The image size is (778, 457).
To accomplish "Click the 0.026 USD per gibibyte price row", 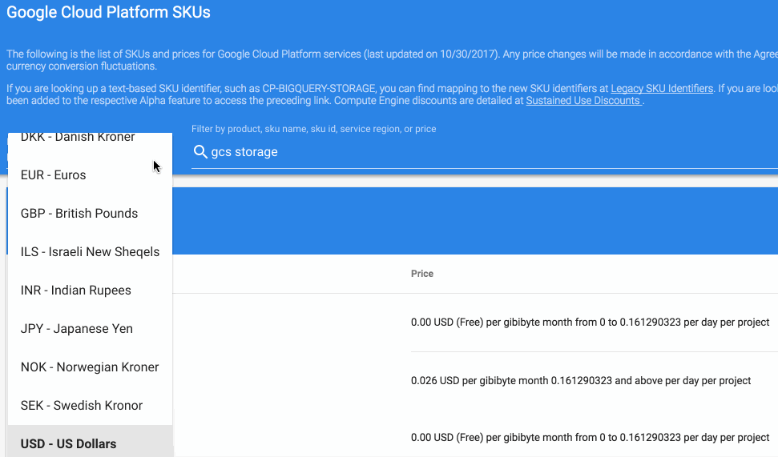I will click(581, 381).
